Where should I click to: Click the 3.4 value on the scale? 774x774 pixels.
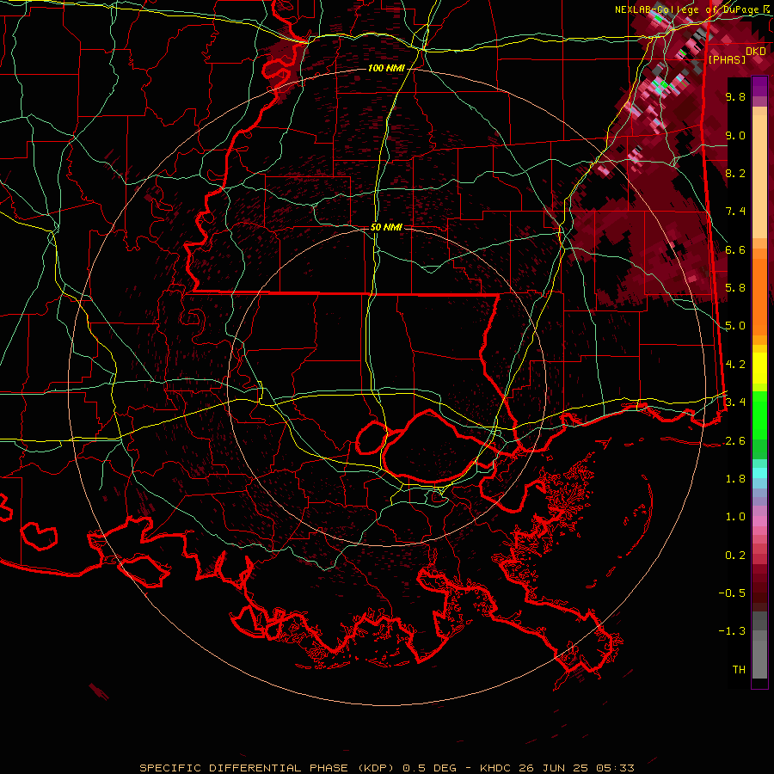point(735,402)
